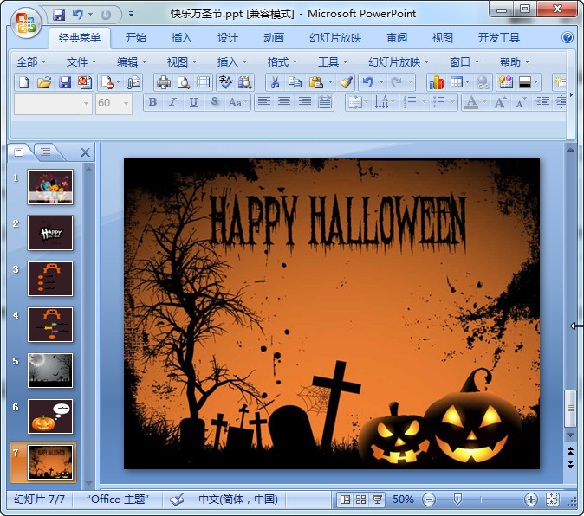Expand the 格式 dropdown menu
Viewport: 584px width, 516px height.
click(282, 61)
